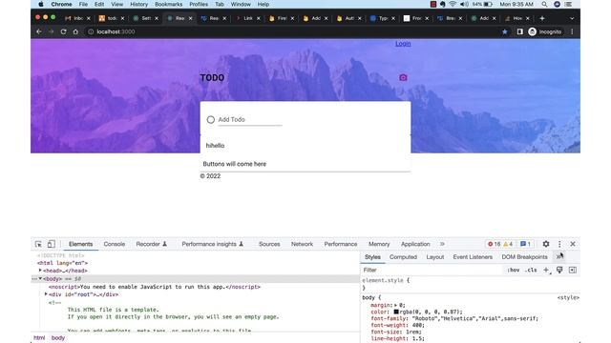Collapse the body element node
Screen dimensions: 611x343
coord(40,278)
